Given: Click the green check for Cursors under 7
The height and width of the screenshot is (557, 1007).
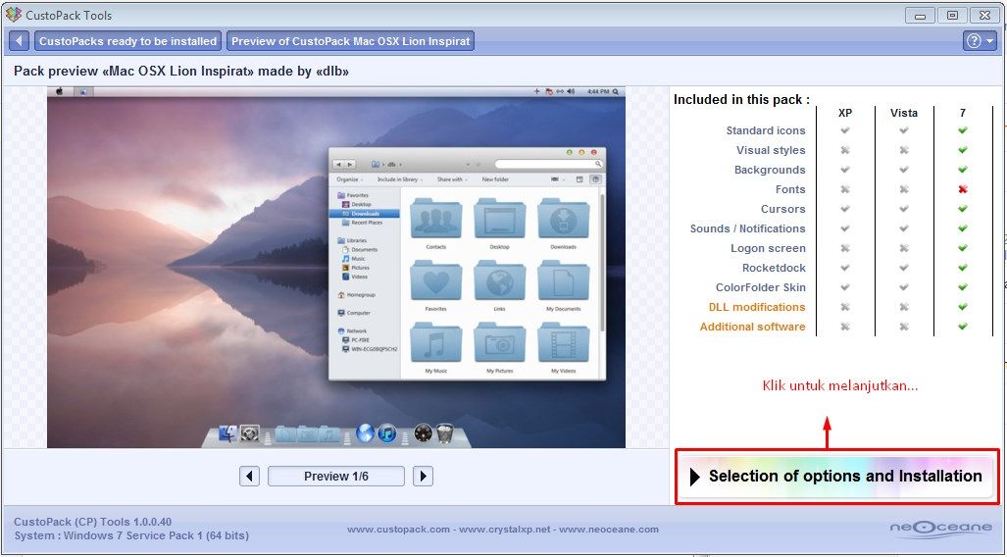Looking at the screenshot, I should pyautogui.click(x=963, y=209).
